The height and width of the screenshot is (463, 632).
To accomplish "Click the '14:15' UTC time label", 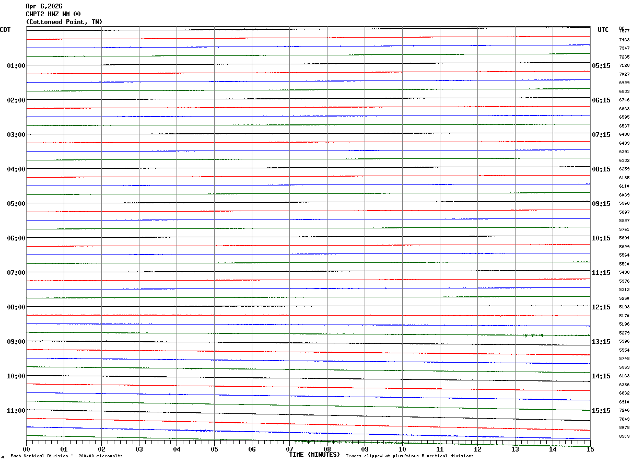I will 601,376.
